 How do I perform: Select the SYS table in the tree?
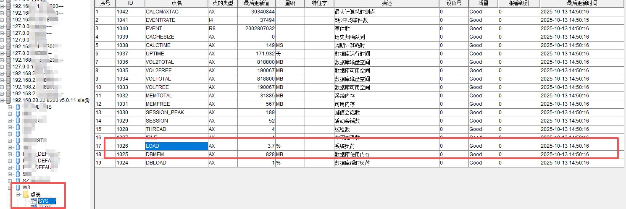click(43, 201)
